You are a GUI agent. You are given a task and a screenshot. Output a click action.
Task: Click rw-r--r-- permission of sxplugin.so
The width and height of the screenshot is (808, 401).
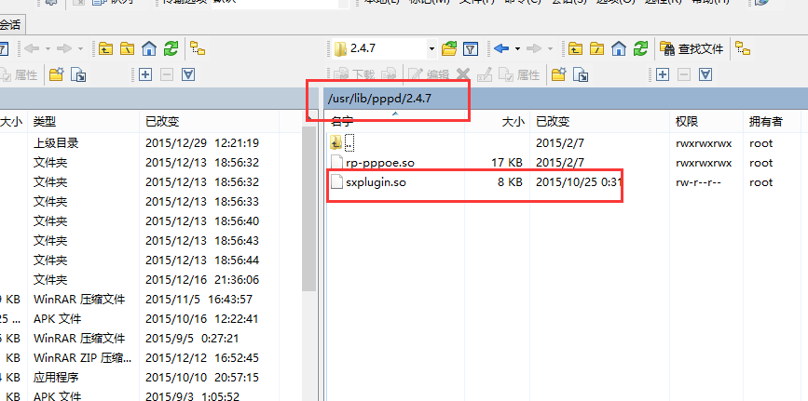click(x=698, y=182)
